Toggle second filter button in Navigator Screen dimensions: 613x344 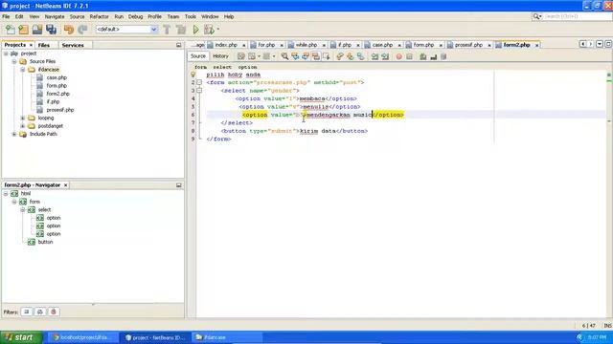tap(40, 312)
